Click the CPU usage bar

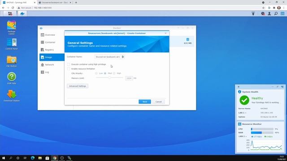tap(262, 129)
